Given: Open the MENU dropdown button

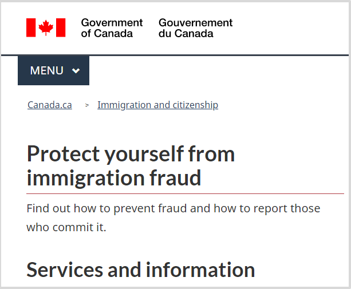Looking at the screenshot, I should (53, 70).
